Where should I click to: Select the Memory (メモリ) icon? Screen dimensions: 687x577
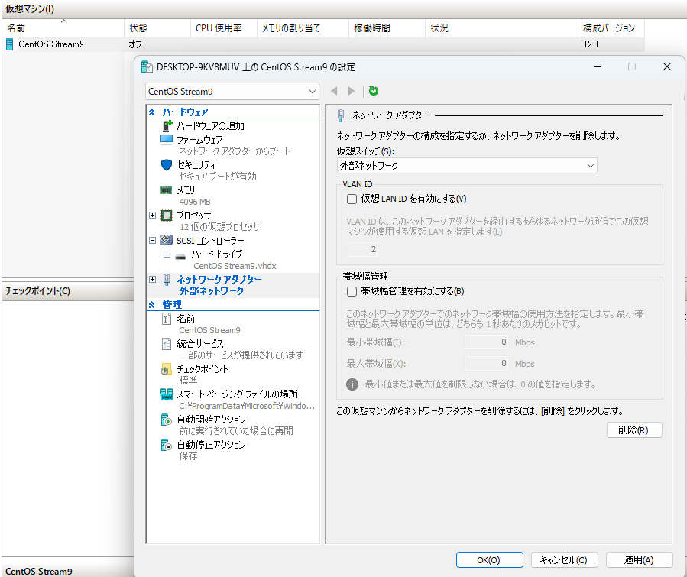[x=167, y=190]
